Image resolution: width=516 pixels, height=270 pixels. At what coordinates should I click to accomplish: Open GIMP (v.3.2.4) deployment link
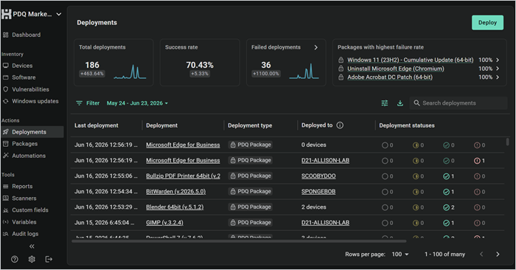pyautogui.click(x=164, y=223)
